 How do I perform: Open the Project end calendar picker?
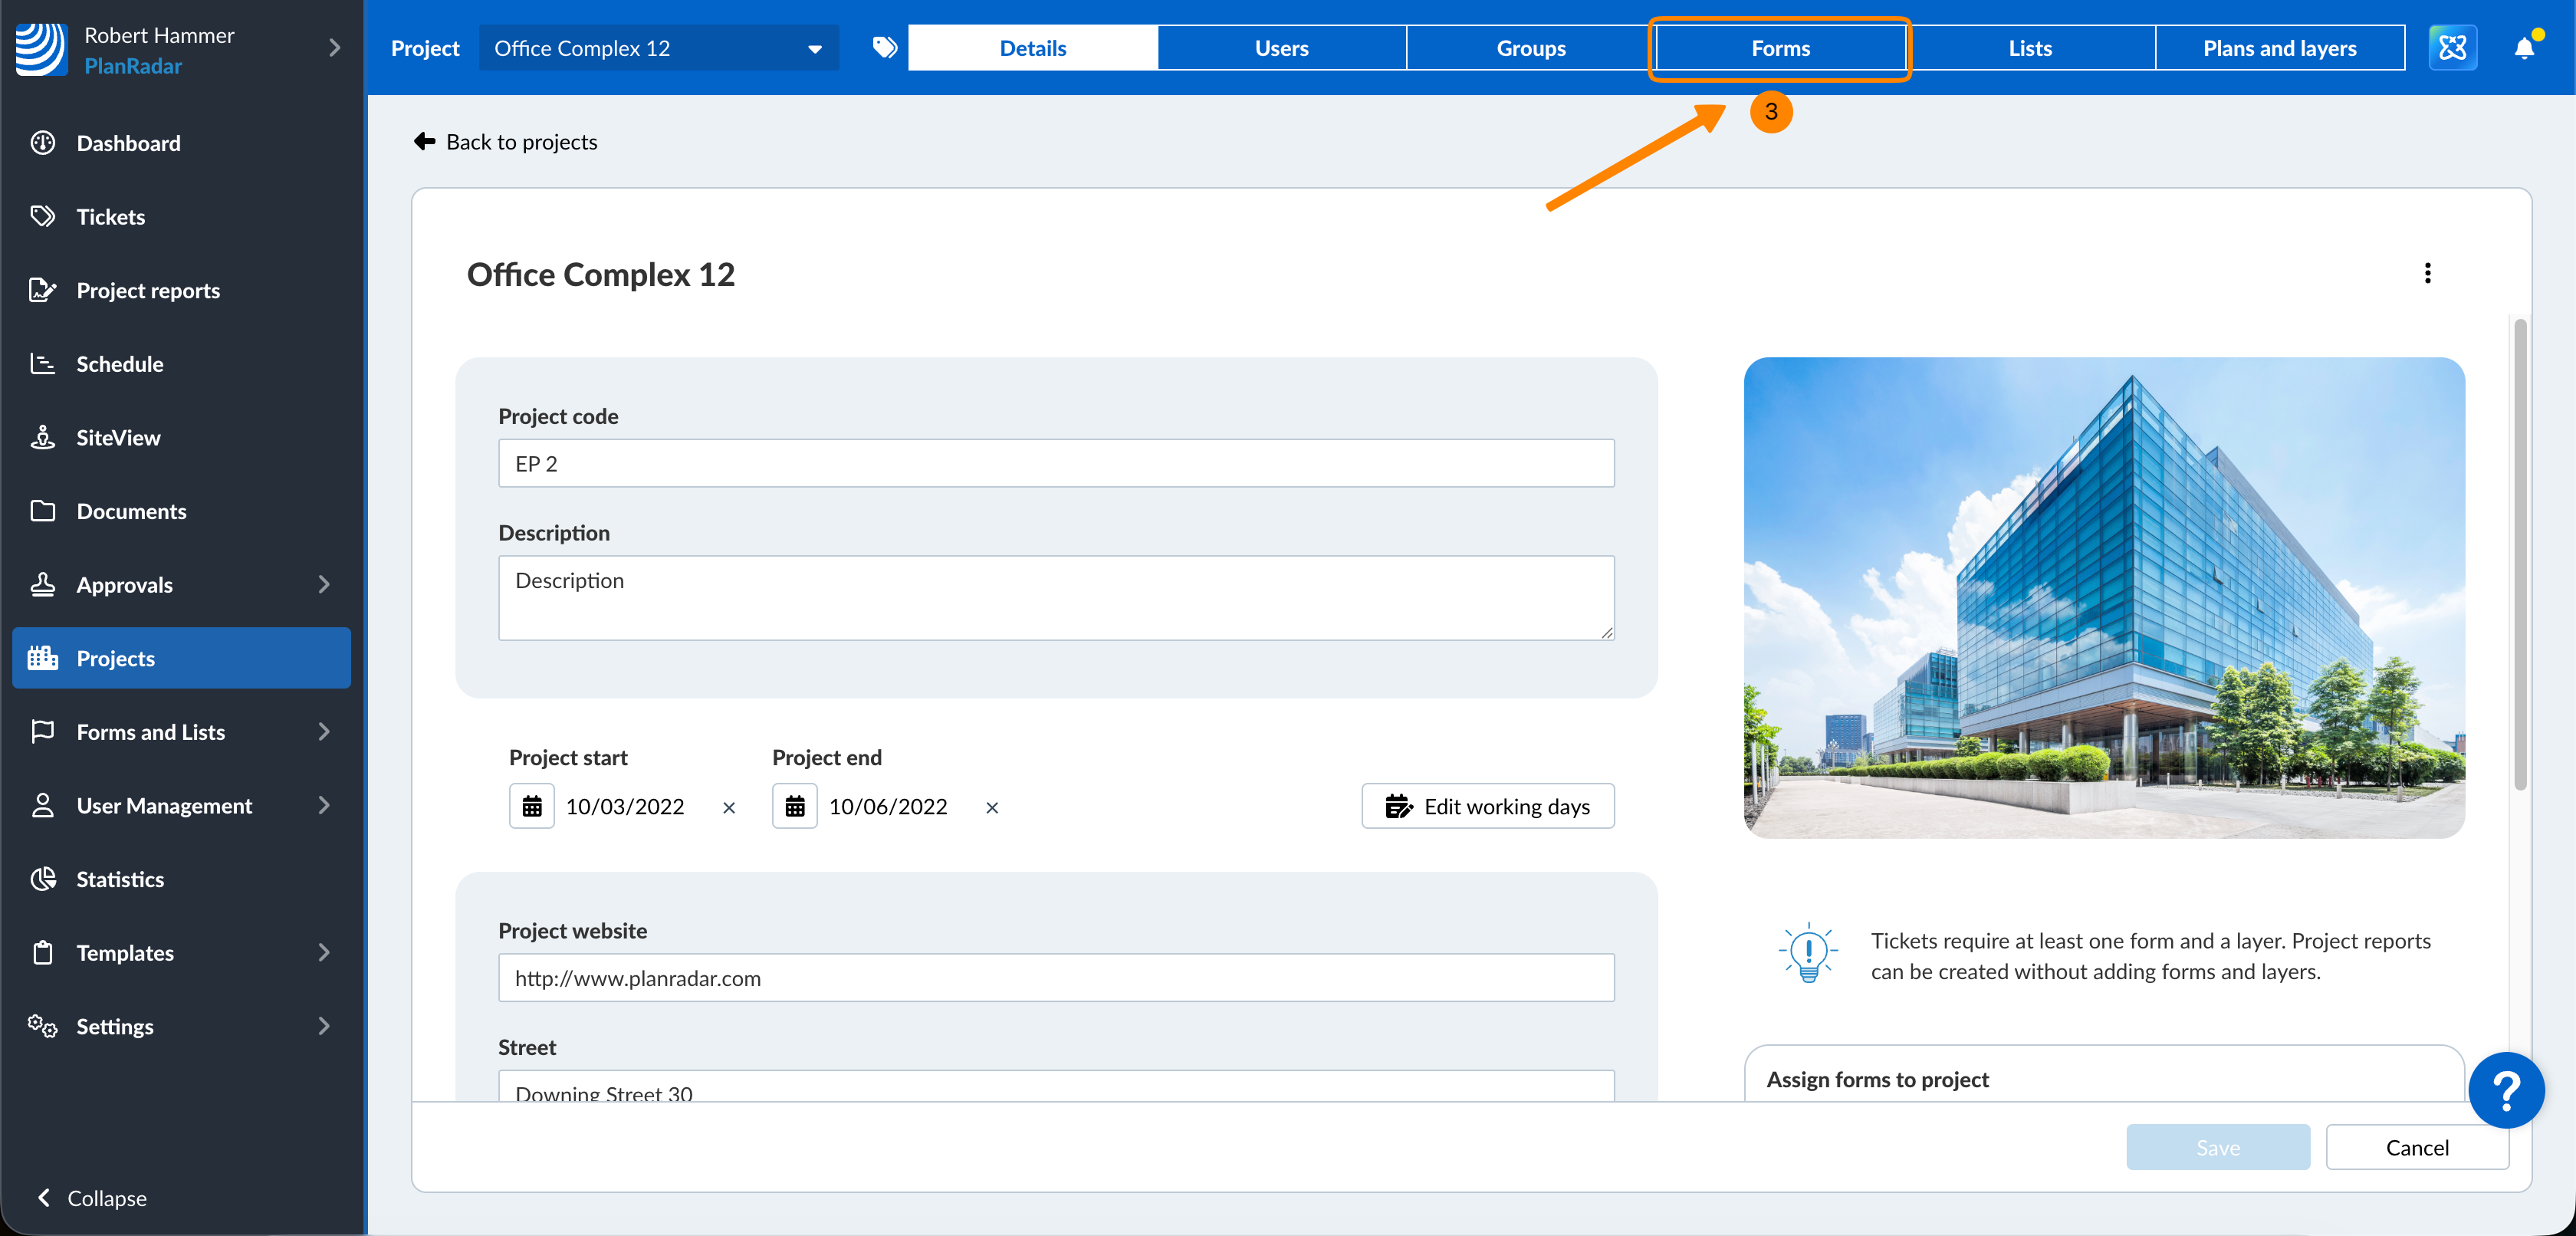coord(795,806)
